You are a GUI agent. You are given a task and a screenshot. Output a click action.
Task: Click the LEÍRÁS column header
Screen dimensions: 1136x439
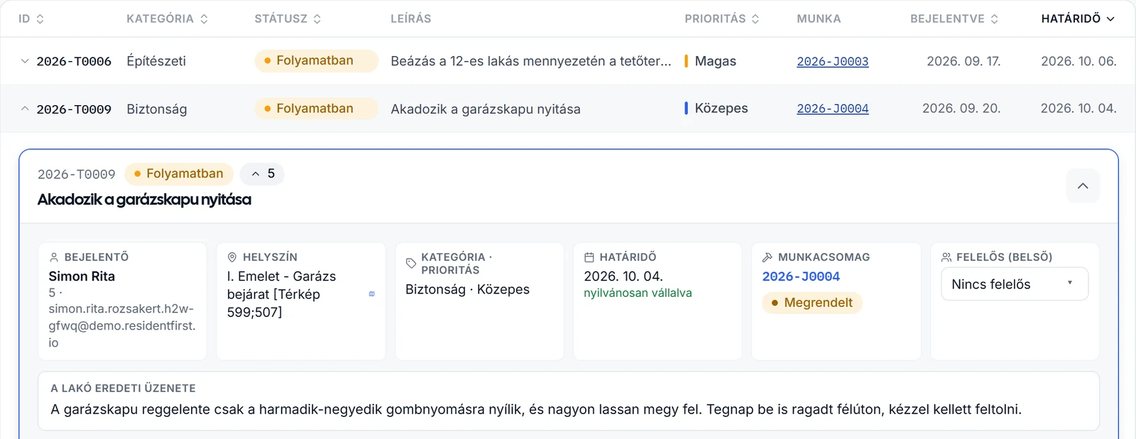(411, 18)
